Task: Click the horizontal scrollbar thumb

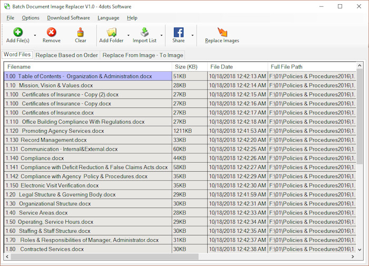Action: pyautogui.click(x=105, y=257)
